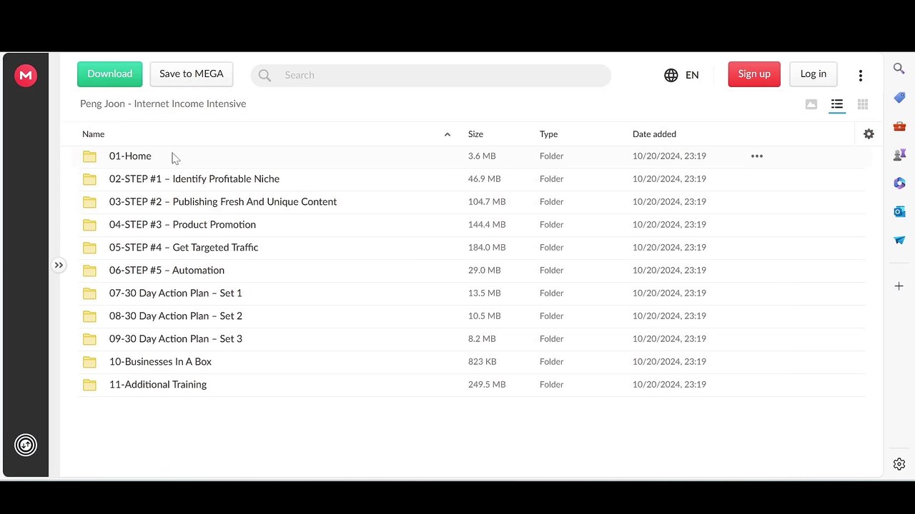915x514 pixels.
Task: Select the 04-STEP #3 – Product Promotion name
Action: 182,225
